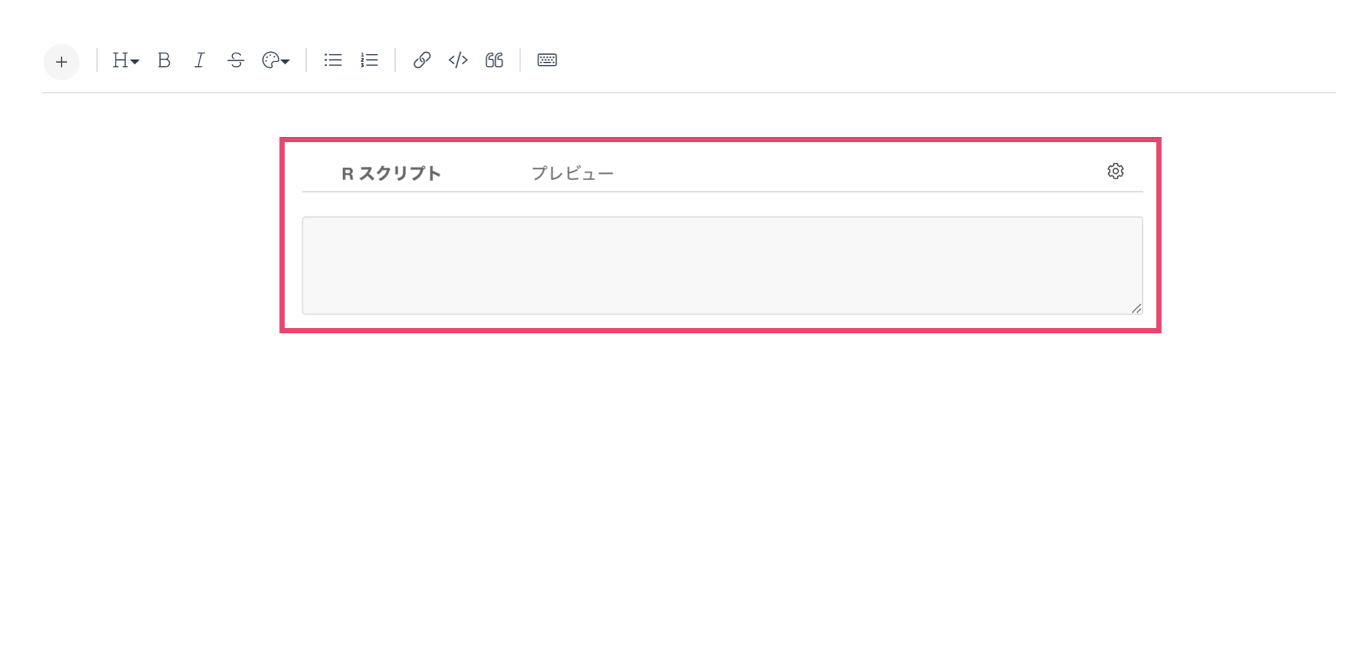1358x646 pixels.
Task: Open the keyboard shortcuts icon
Action: (x=547, y=60)
